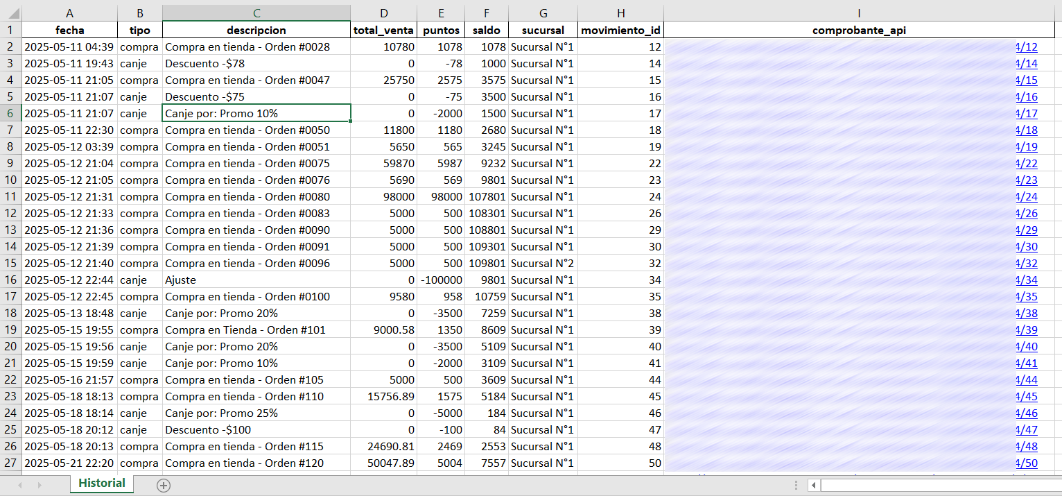The width and height of the screenshot is (1062, 496).
Task: Click cell 'Canje por: Promo 10%' in row 6
Action: (256, 114)
